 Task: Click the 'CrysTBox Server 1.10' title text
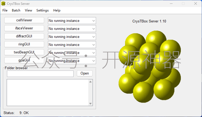pyautogui.click(x=149, y=21)
